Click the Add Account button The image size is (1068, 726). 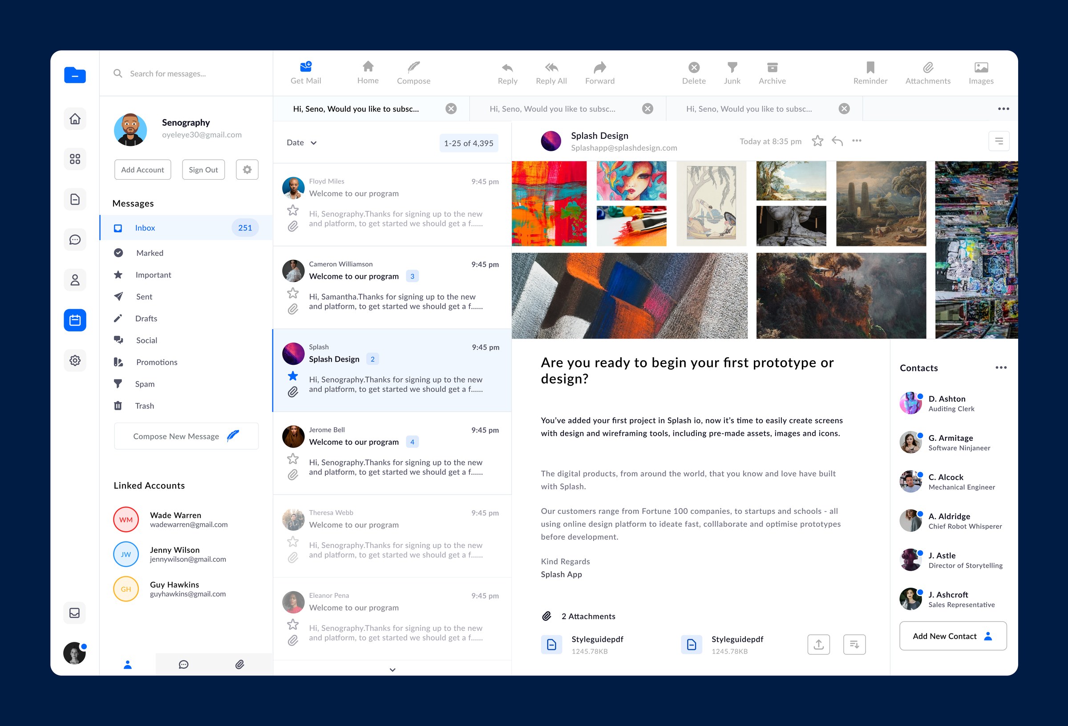pyautogui.click(x=142, y=169)
